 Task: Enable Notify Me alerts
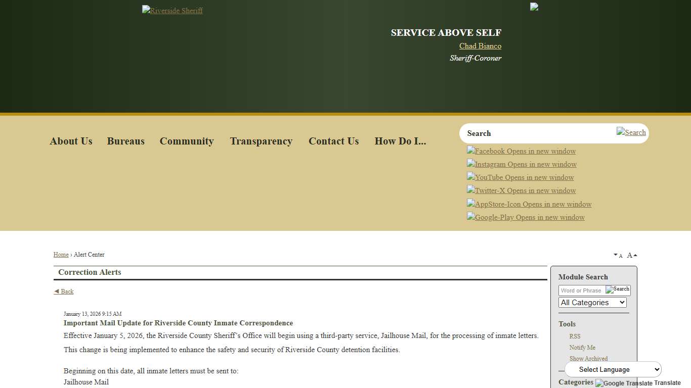coord(582,348)
